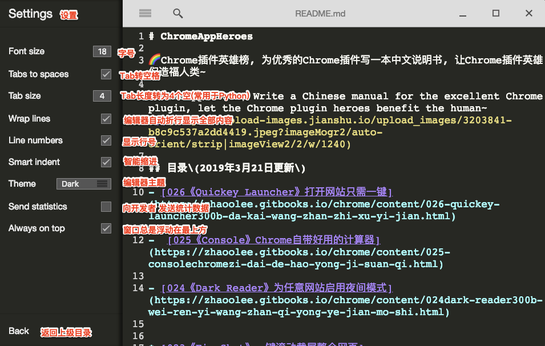Click the Always on top label
This screenshot has width=545, height=346.
pyautogui.click(x=37, y=228)
